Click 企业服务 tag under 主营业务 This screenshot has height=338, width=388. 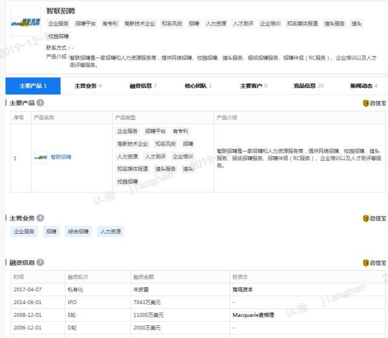(x=24, y=231)
